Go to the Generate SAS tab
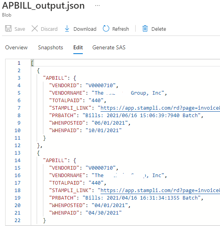220x226 pixels. (x=109, y=48)
